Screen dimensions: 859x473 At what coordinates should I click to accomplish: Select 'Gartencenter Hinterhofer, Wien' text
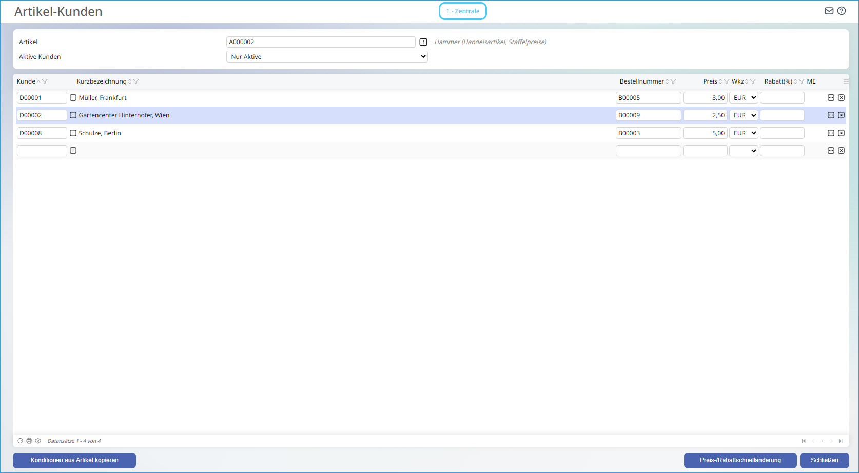(x=124, y=115)
